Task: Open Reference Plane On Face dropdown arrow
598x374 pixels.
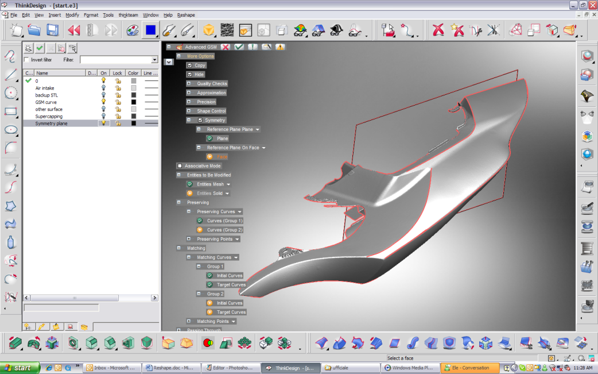Action: [264, 148]
